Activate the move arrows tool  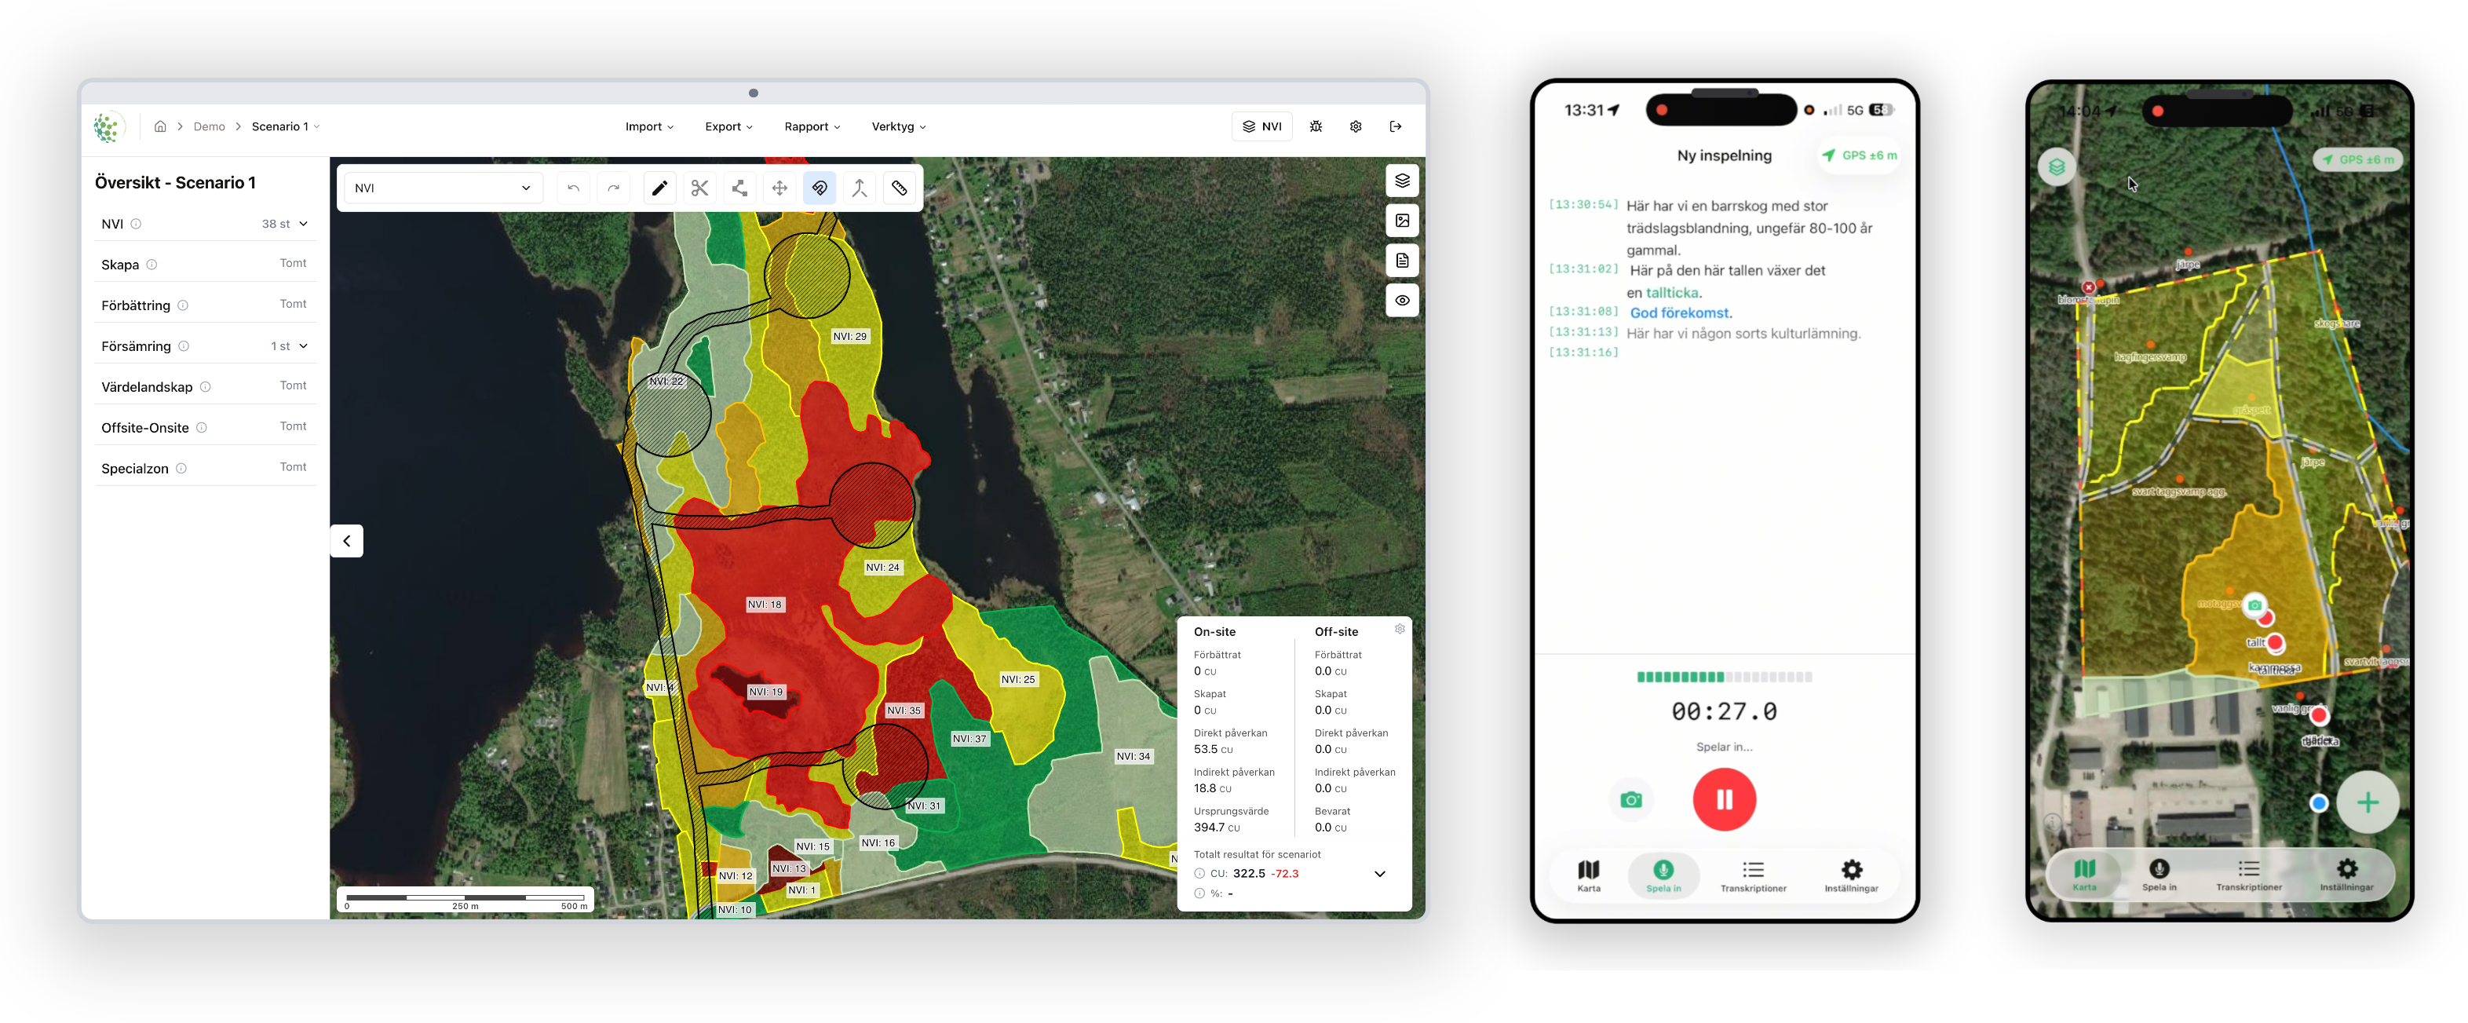[x=779, y=188]
